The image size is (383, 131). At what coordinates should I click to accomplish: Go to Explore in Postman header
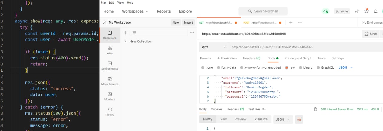[x=186, y=11]
